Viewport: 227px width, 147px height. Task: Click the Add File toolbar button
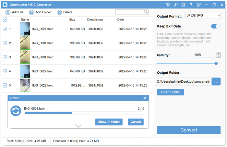(15, 12)
